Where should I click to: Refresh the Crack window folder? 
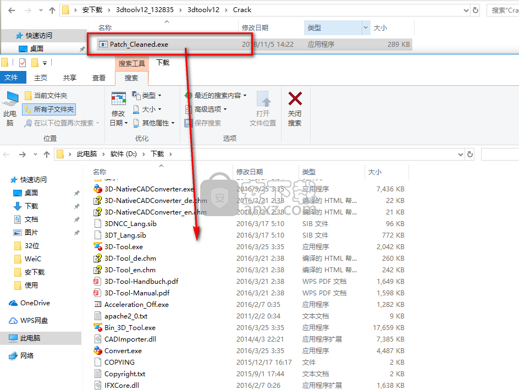pos(476,10)
